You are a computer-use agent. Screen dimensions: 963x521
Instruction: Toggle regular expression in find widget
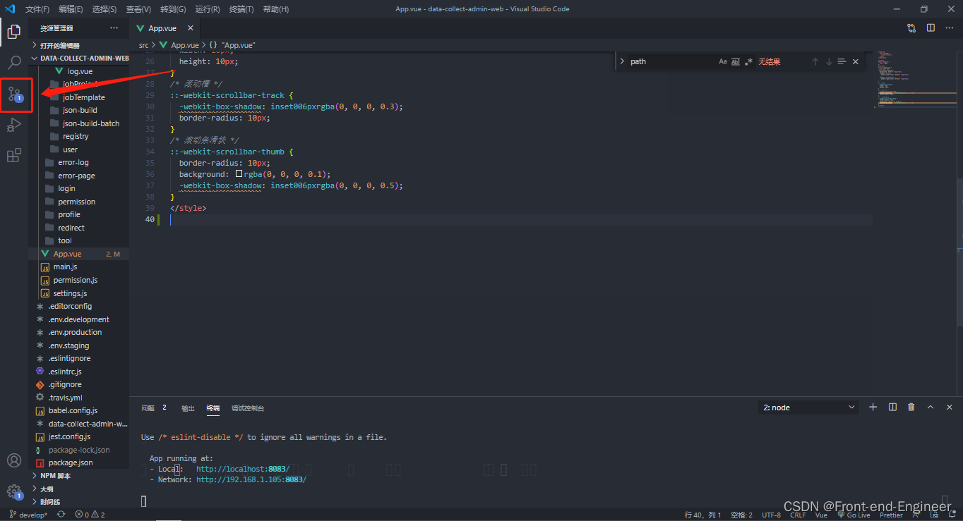tap(748, 61)
